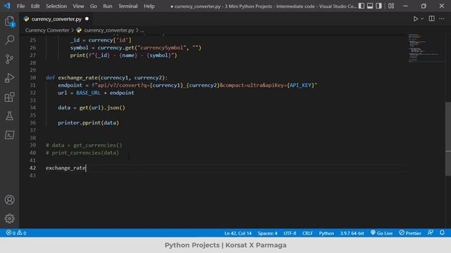Open the Source Control view
Image resolution: width=451 pixels, height=253 pixels.
[x=9, y=59]
